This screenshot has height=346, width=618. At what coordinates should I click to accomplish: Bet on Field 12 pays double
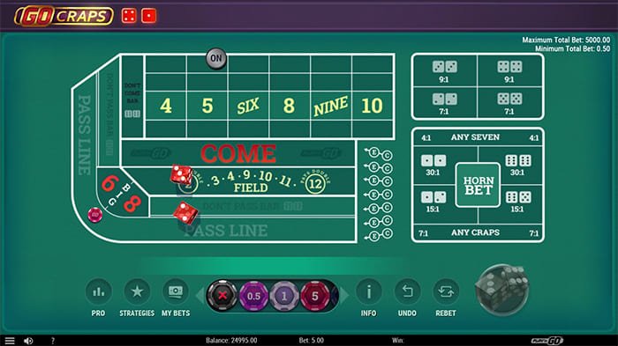(x=315, y=183)
